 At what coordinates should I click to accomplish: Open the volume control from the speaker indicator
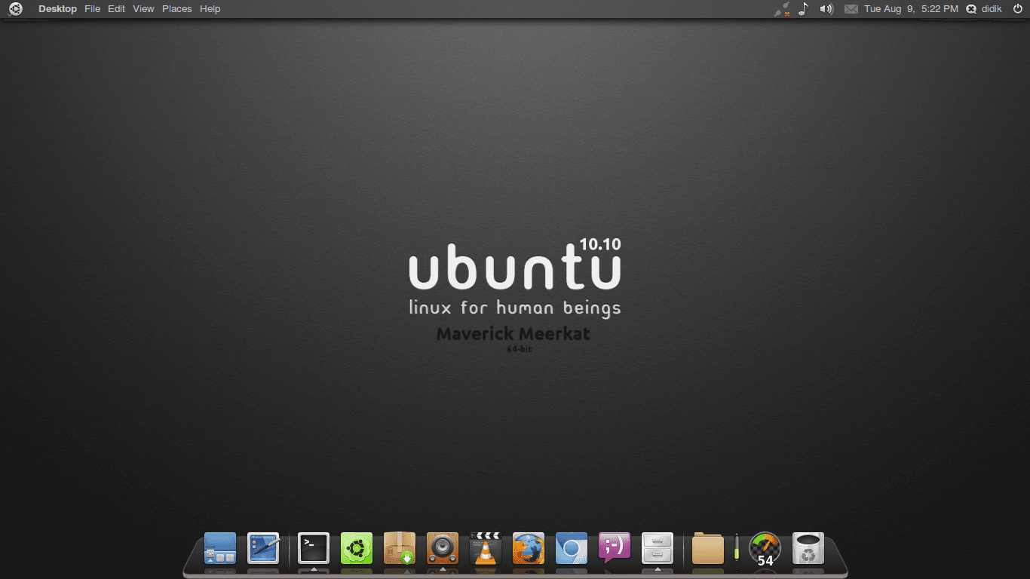tap(826, 8)
